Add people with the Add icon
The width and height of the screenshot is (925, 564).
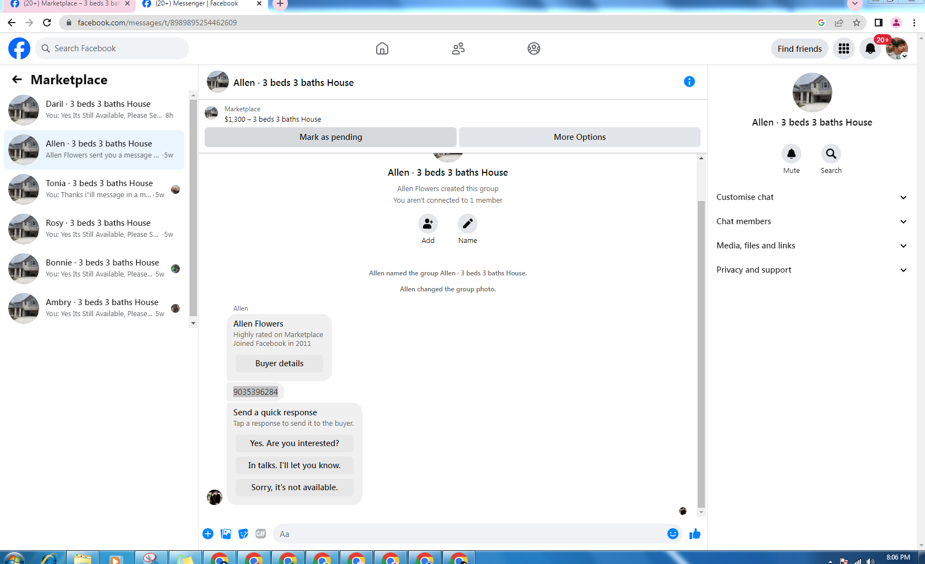click(428, 224)
